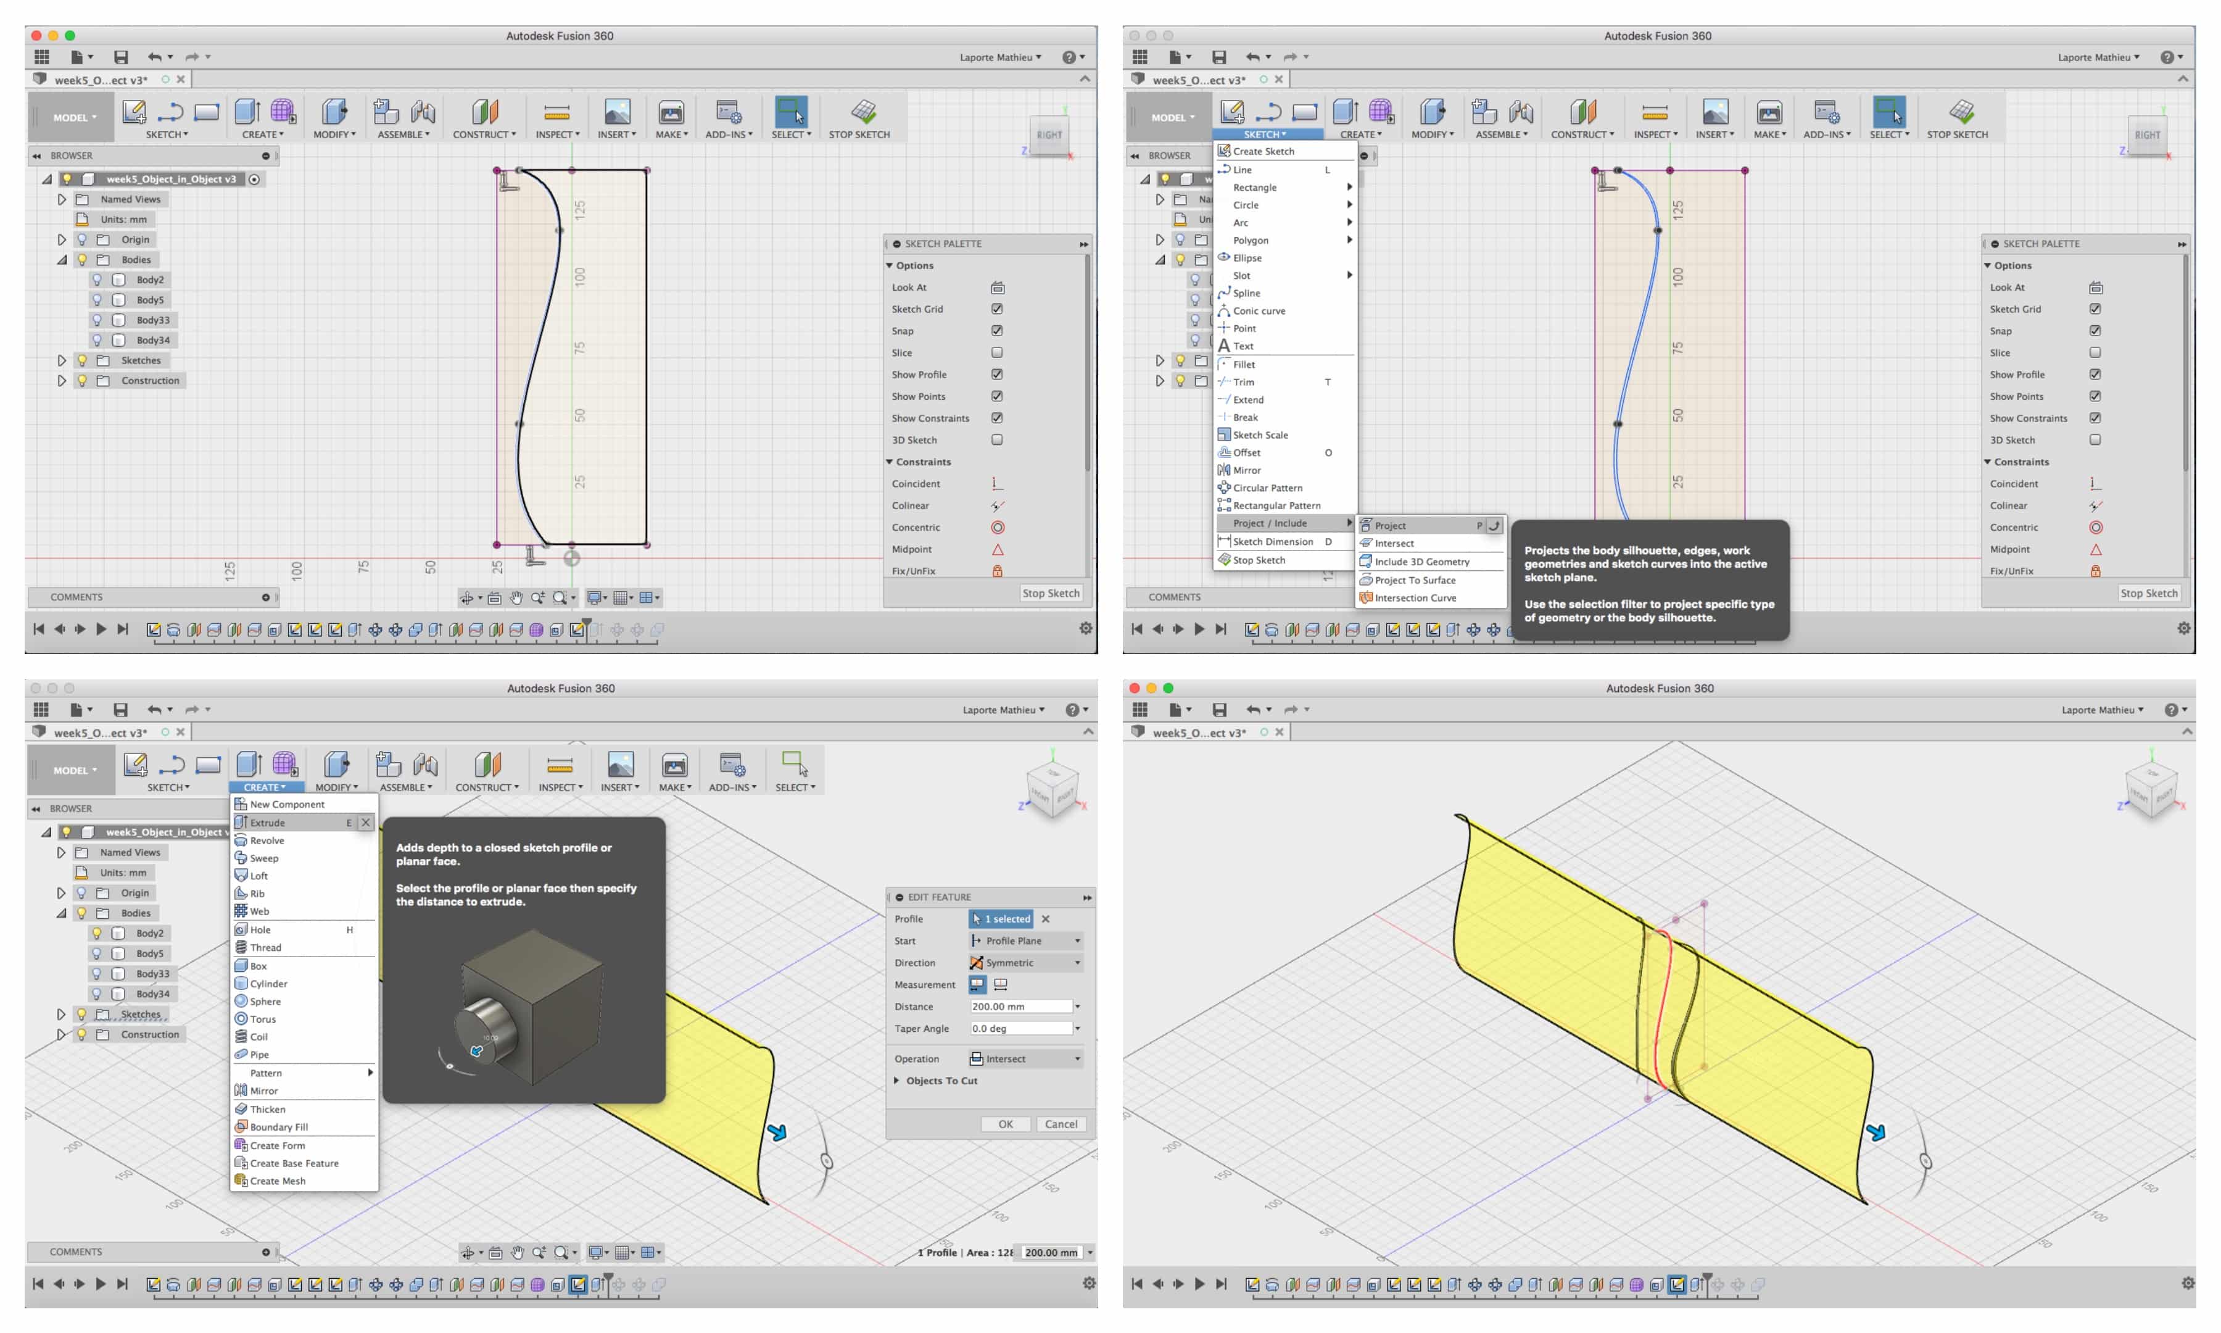The width and height of the screenshot is (2221, 1333).
Task: Select Revolve in Create menu
Action: [304, 841]
